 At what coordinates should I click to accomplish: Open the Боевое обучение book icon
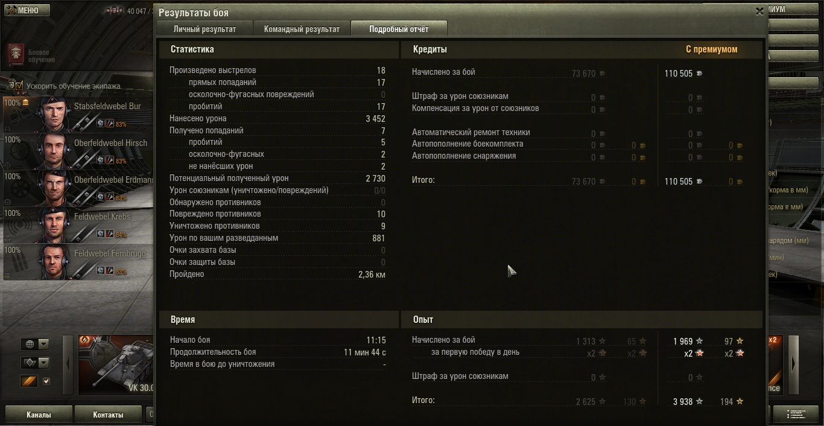click(x=17, y=55)
